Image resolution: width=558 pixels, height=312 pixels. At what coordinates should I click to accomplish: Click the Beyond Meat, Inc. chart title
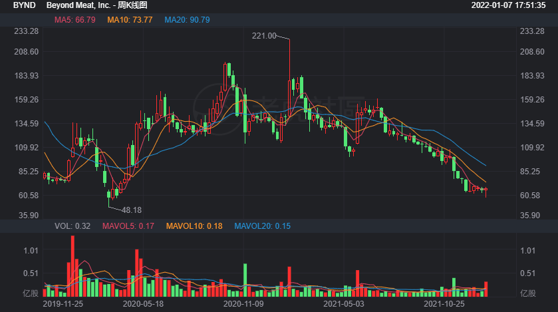point(97,5)
